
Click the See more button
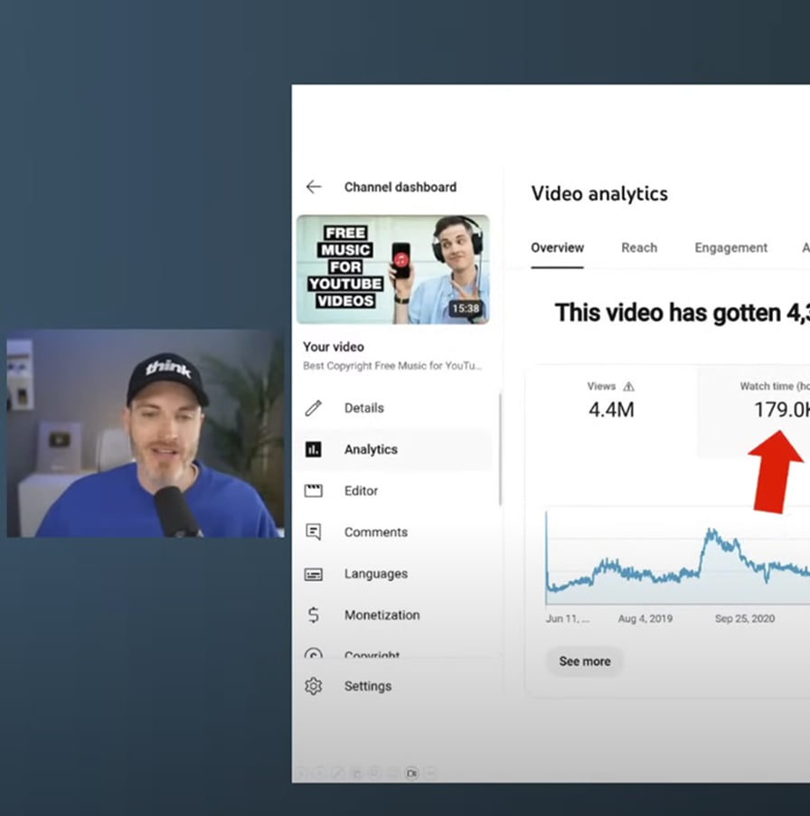tap(585, 661)
